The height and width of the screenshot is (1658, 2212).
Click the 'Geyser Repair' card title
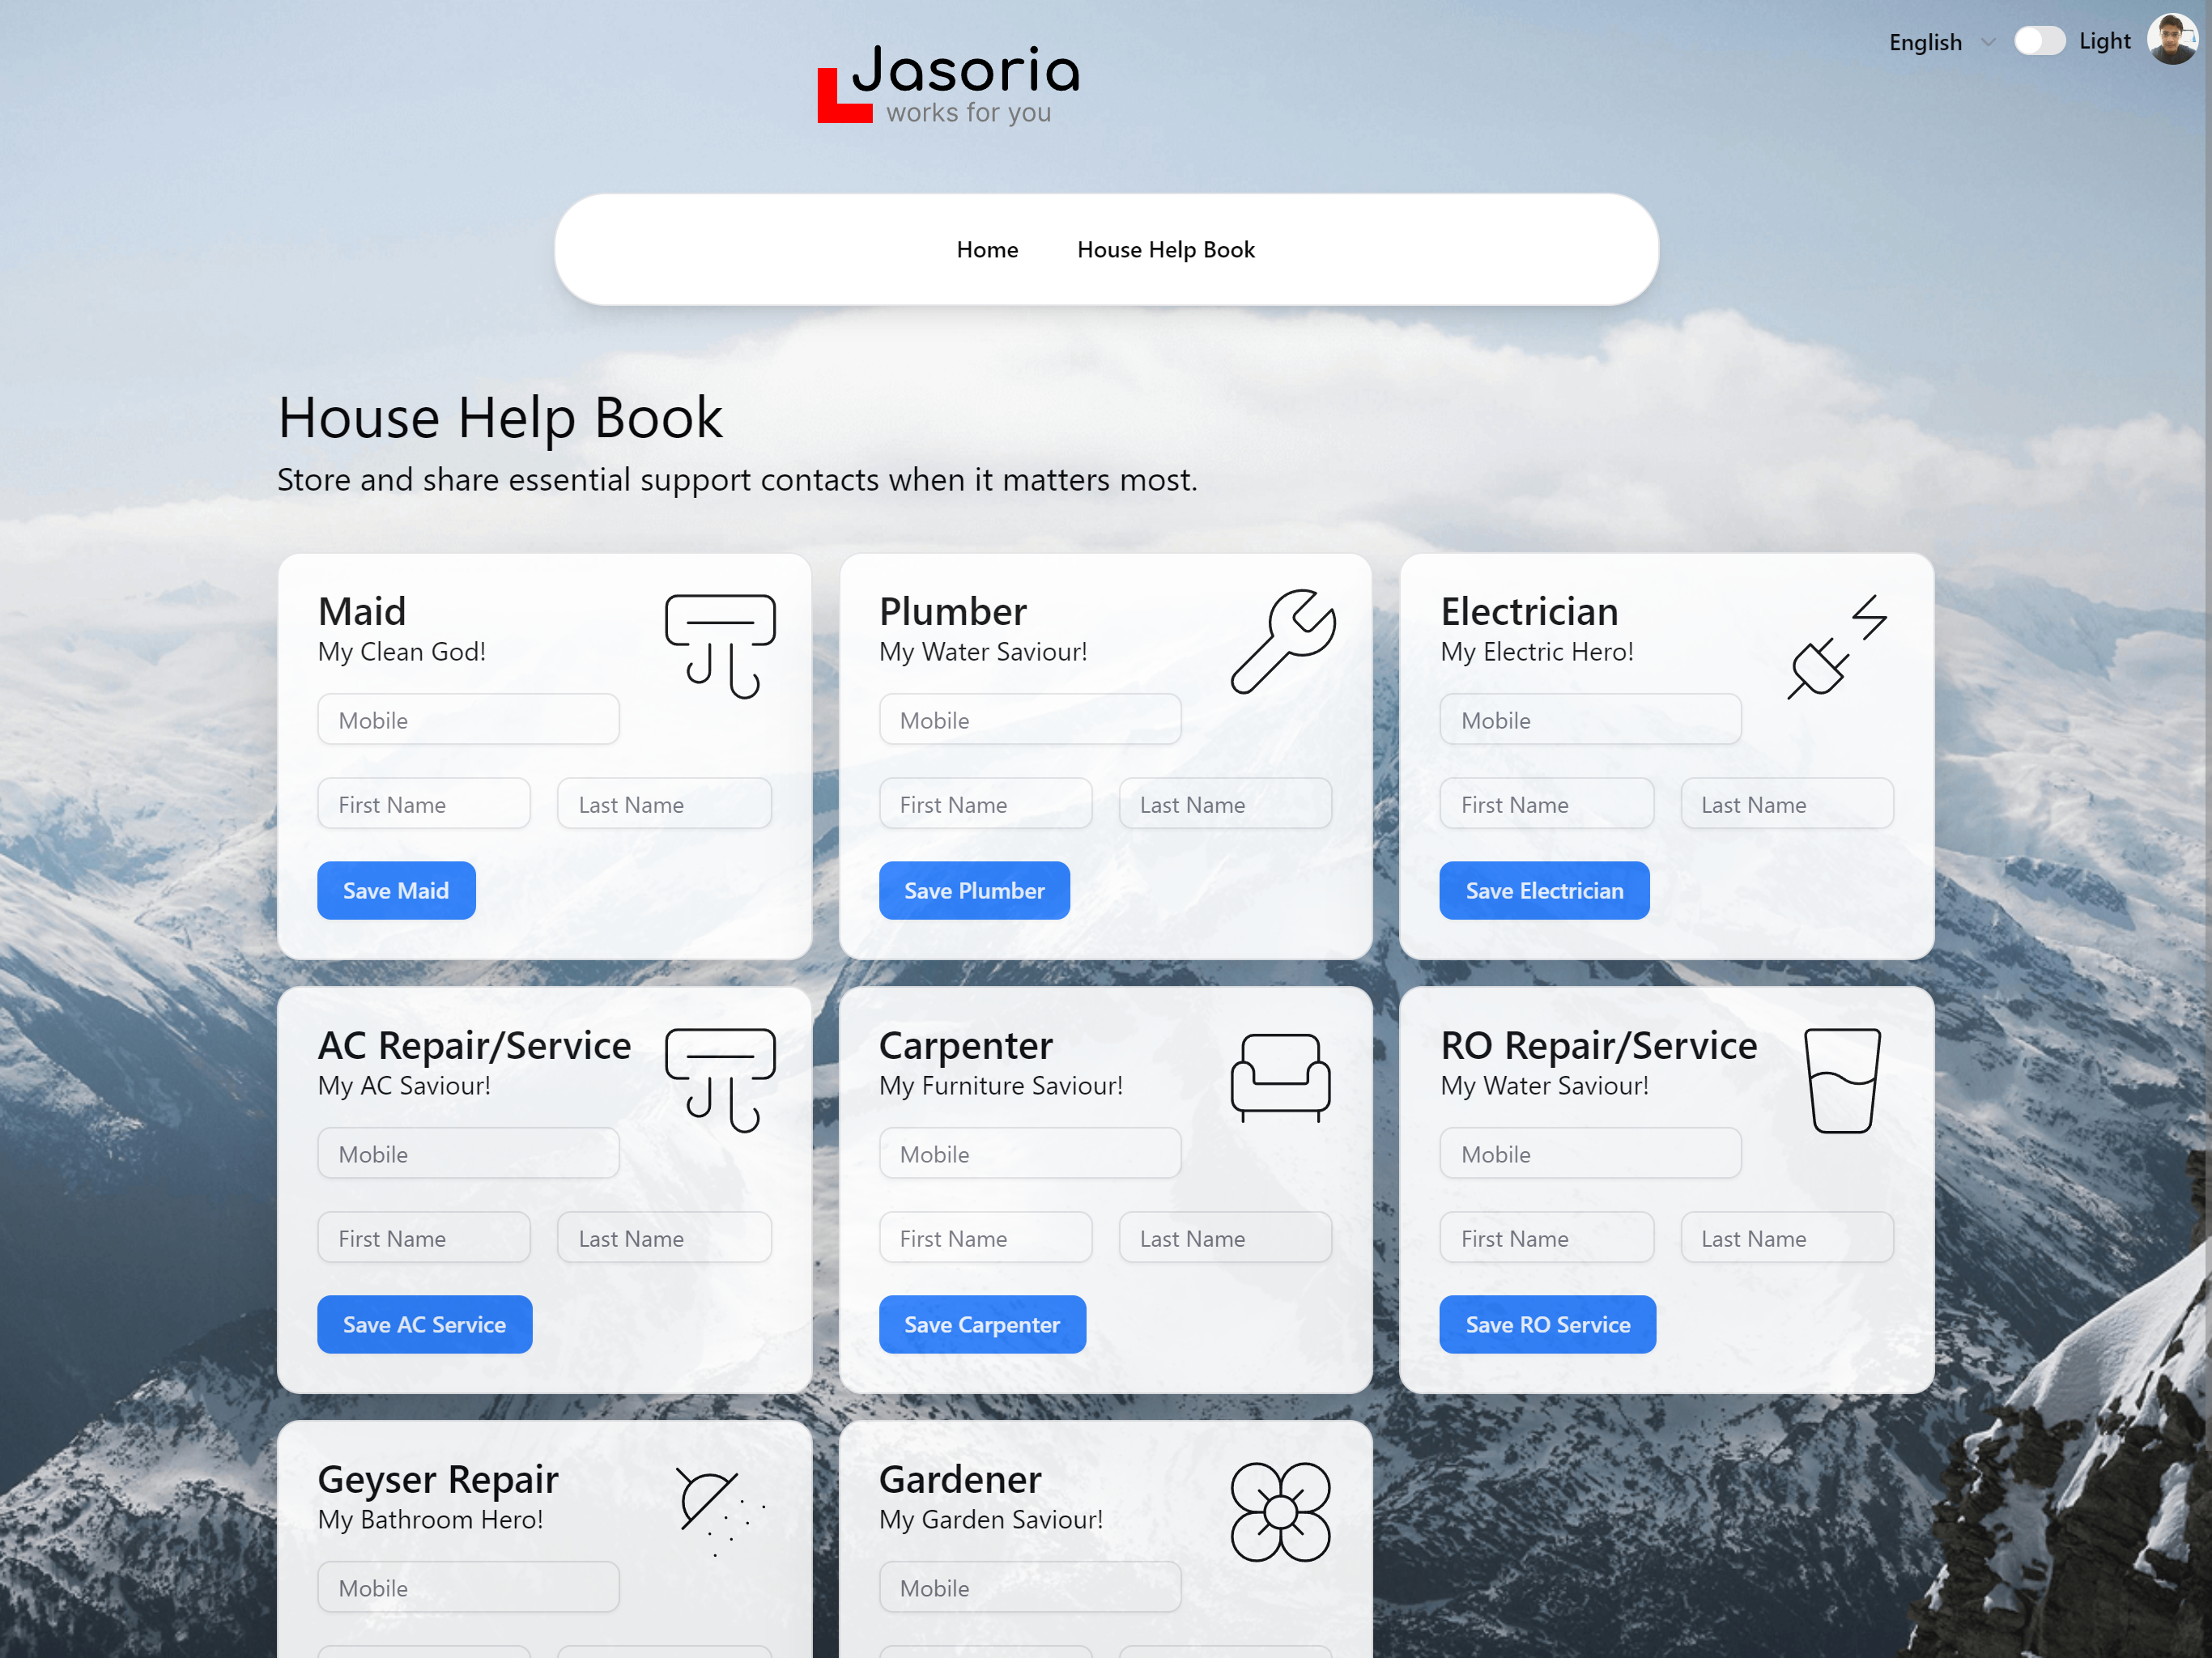[438, 1479]
